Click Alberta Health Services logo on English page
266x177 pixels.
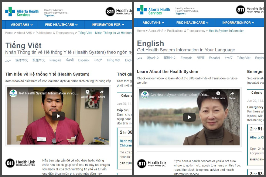pyautogui.click(x=153, y=10)
